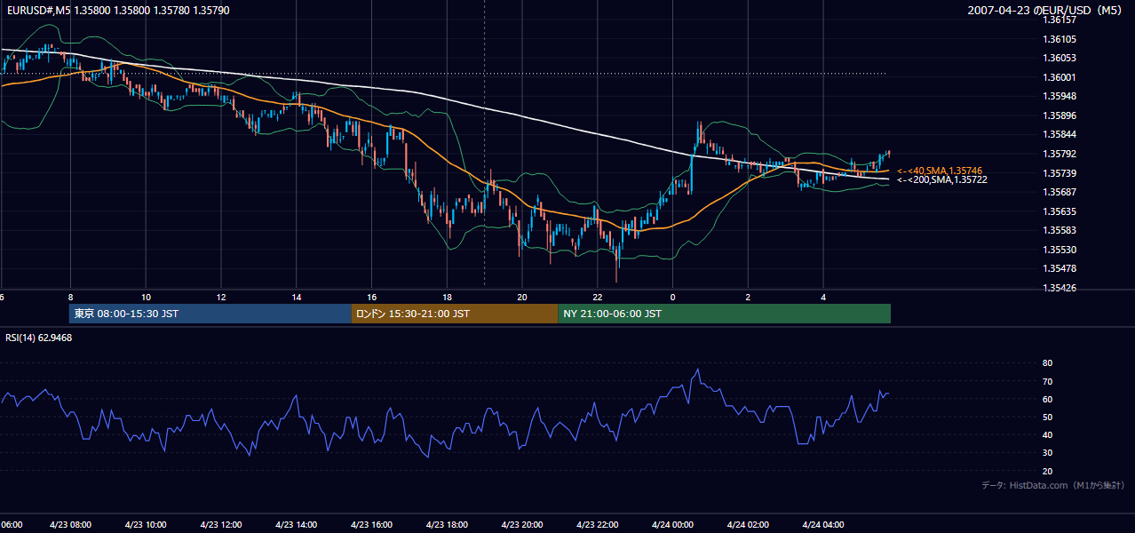Click the 4/23 16:00 time axis label
Image resolution: width=1135 pixels, height=533 pixels.
pyautogui.click(x=371, y=525)
